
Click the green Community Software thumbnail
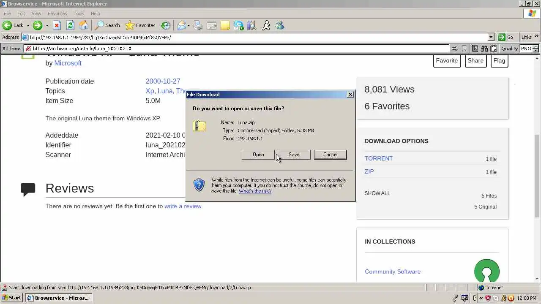pyautogui.click(x=487, y=270)
